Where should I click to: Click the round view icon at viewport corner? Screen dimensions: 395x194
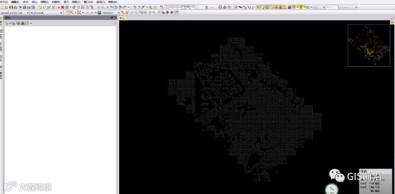[392, 22]
